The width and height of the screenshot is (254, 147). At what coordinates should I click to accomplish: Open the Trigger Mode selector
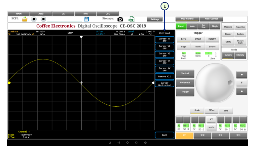(198, 47)
